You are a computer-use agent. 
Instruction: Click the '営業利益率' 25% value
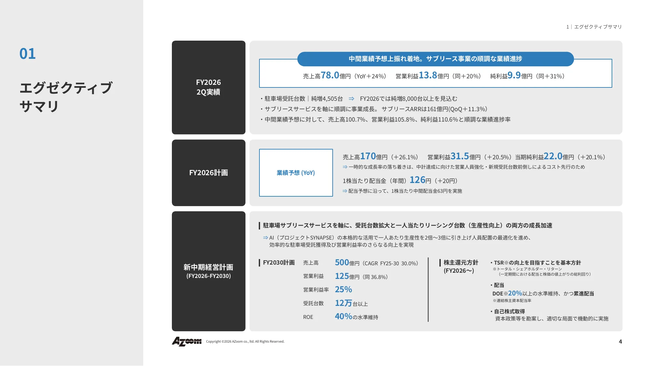pyautogui.click(x=343, y=289)
